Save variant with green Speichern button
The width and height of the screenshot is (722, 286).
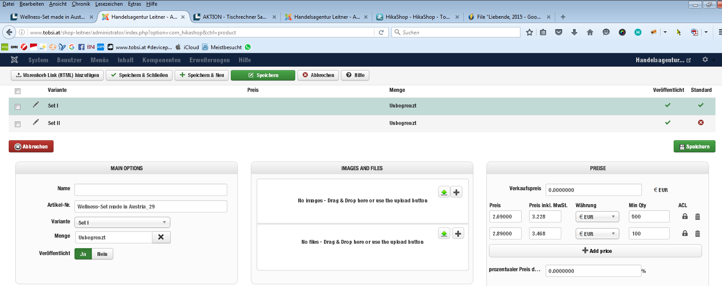(695, 146)
